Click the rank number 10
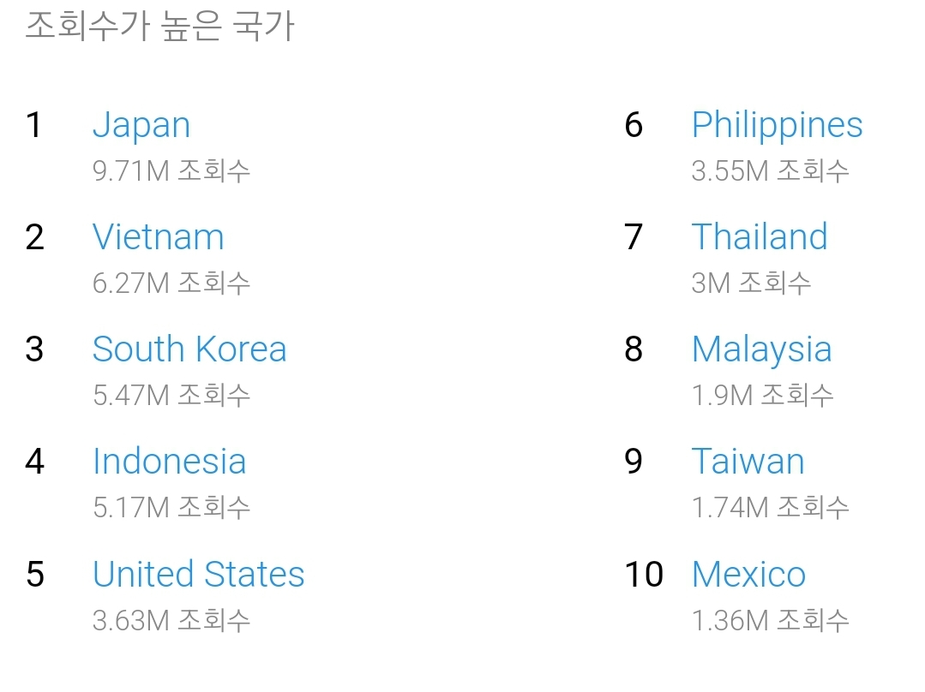This screenshot has width=925, height=692. (644, 575)
